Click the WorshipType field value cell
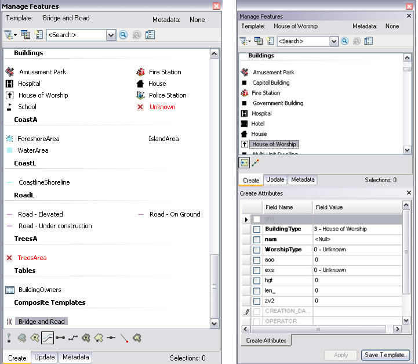Screen dimensions: 418x364 pos(357,250)
